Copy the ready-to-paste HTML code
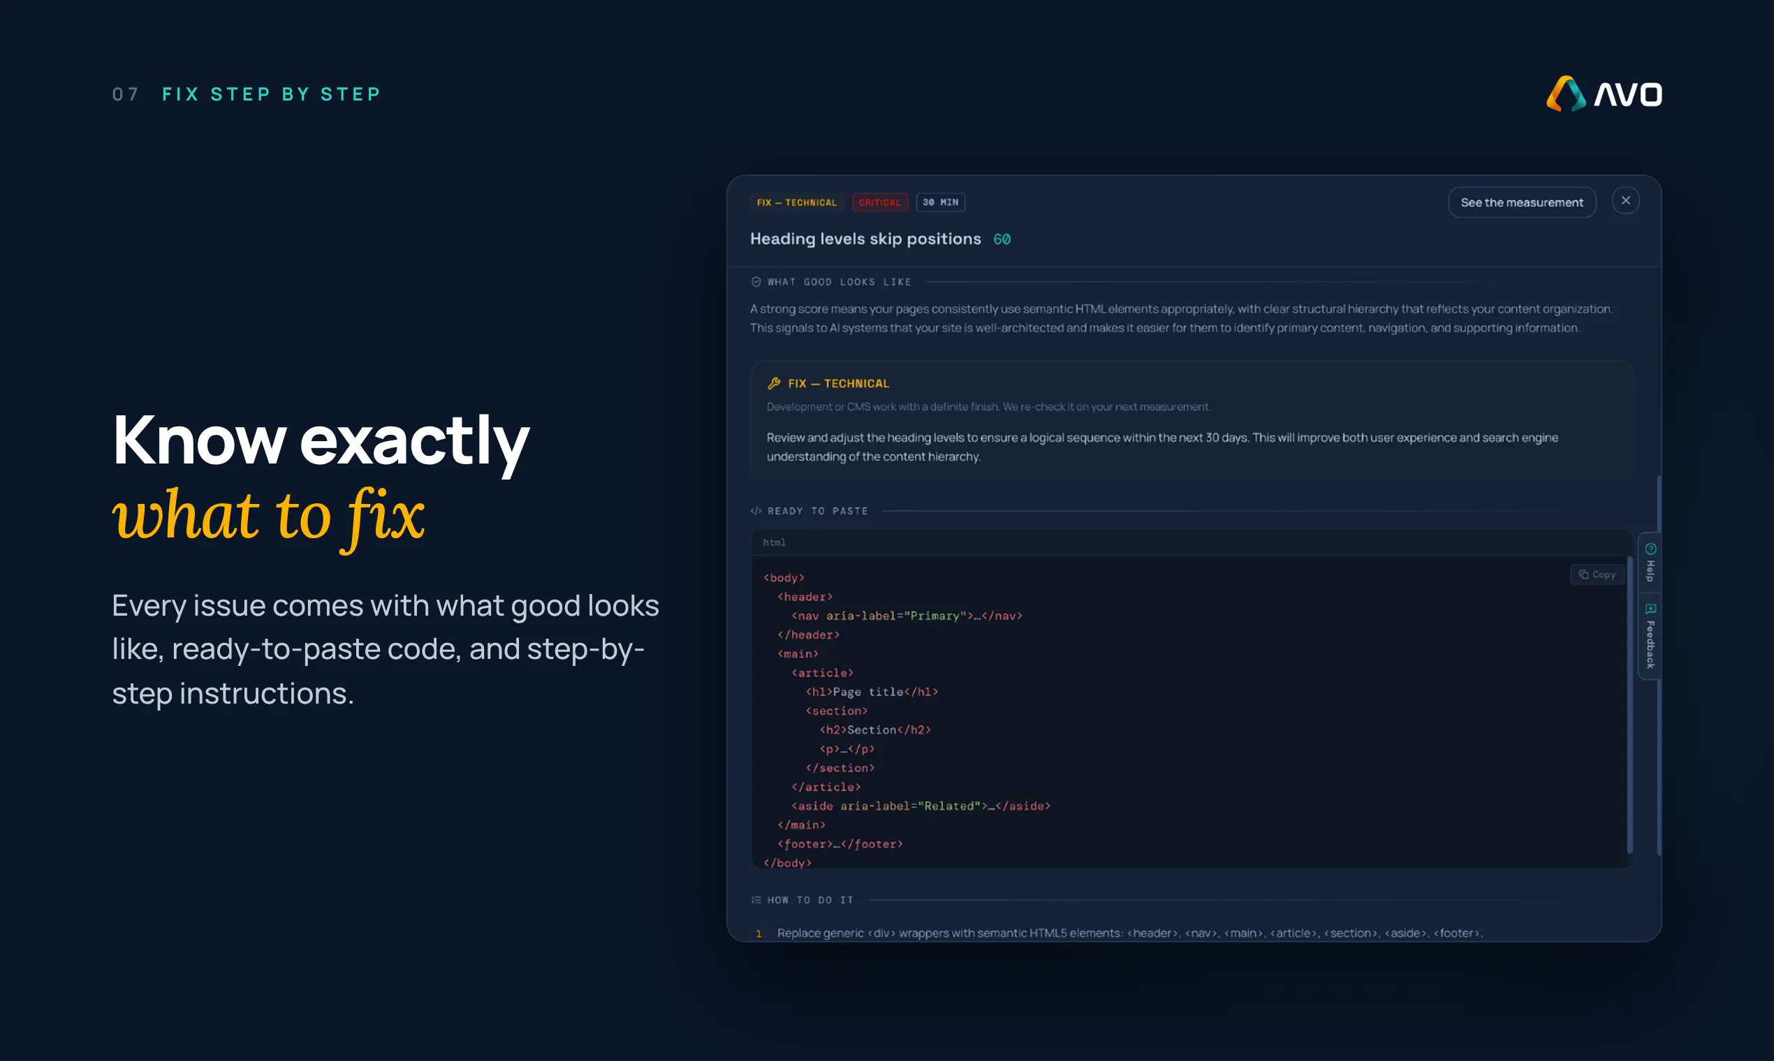 (1597, 574)
